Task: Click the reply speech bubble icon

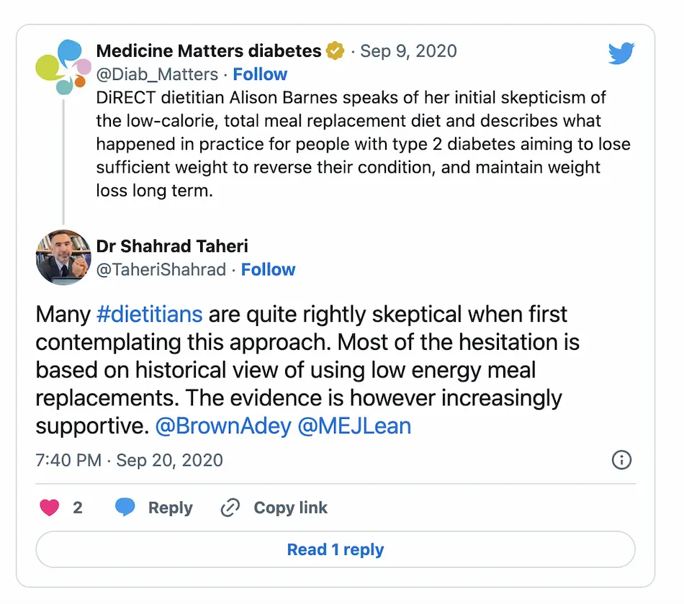Action: click(124, 508)
